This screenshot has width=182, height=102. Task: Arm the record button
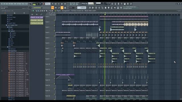click(x=44, y=4)
